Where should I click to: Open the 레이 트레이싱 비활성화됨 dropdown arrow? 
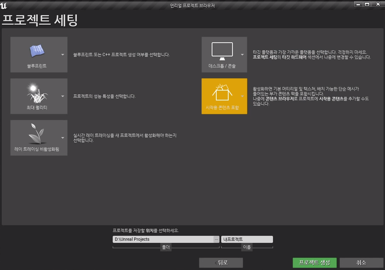[63, 138]
